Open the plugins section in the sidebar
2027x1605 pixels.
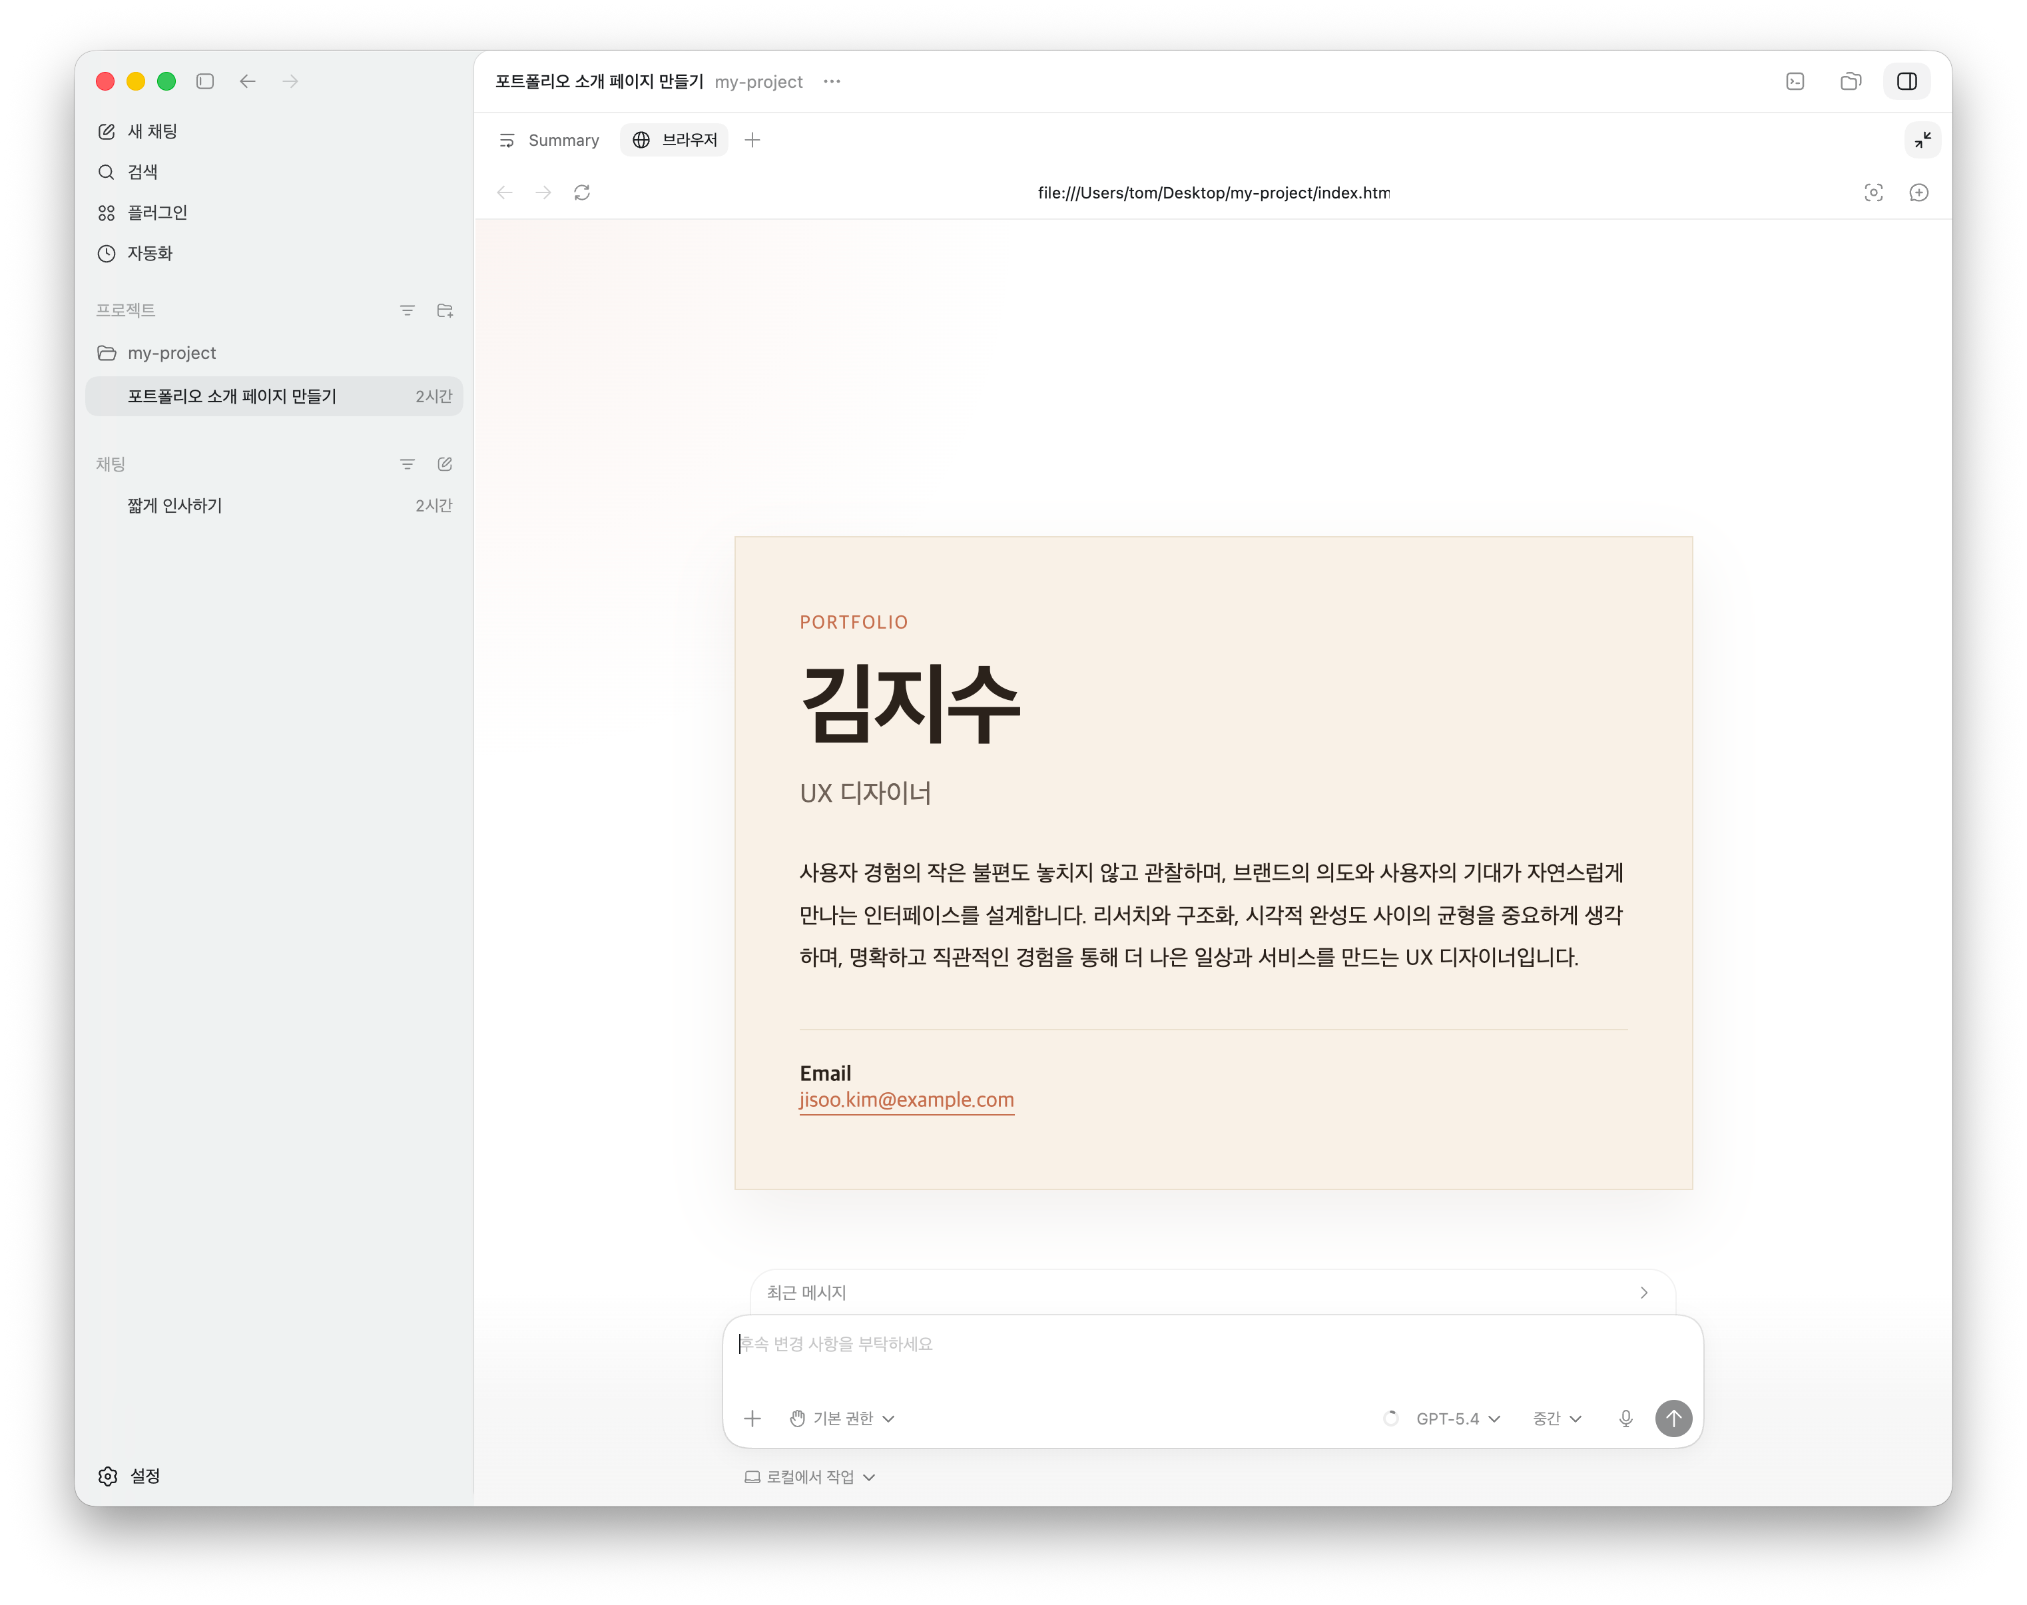(157, 212)
